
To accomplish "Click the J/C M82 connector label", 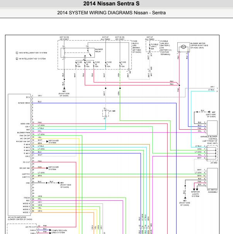I will click(214, 163).
